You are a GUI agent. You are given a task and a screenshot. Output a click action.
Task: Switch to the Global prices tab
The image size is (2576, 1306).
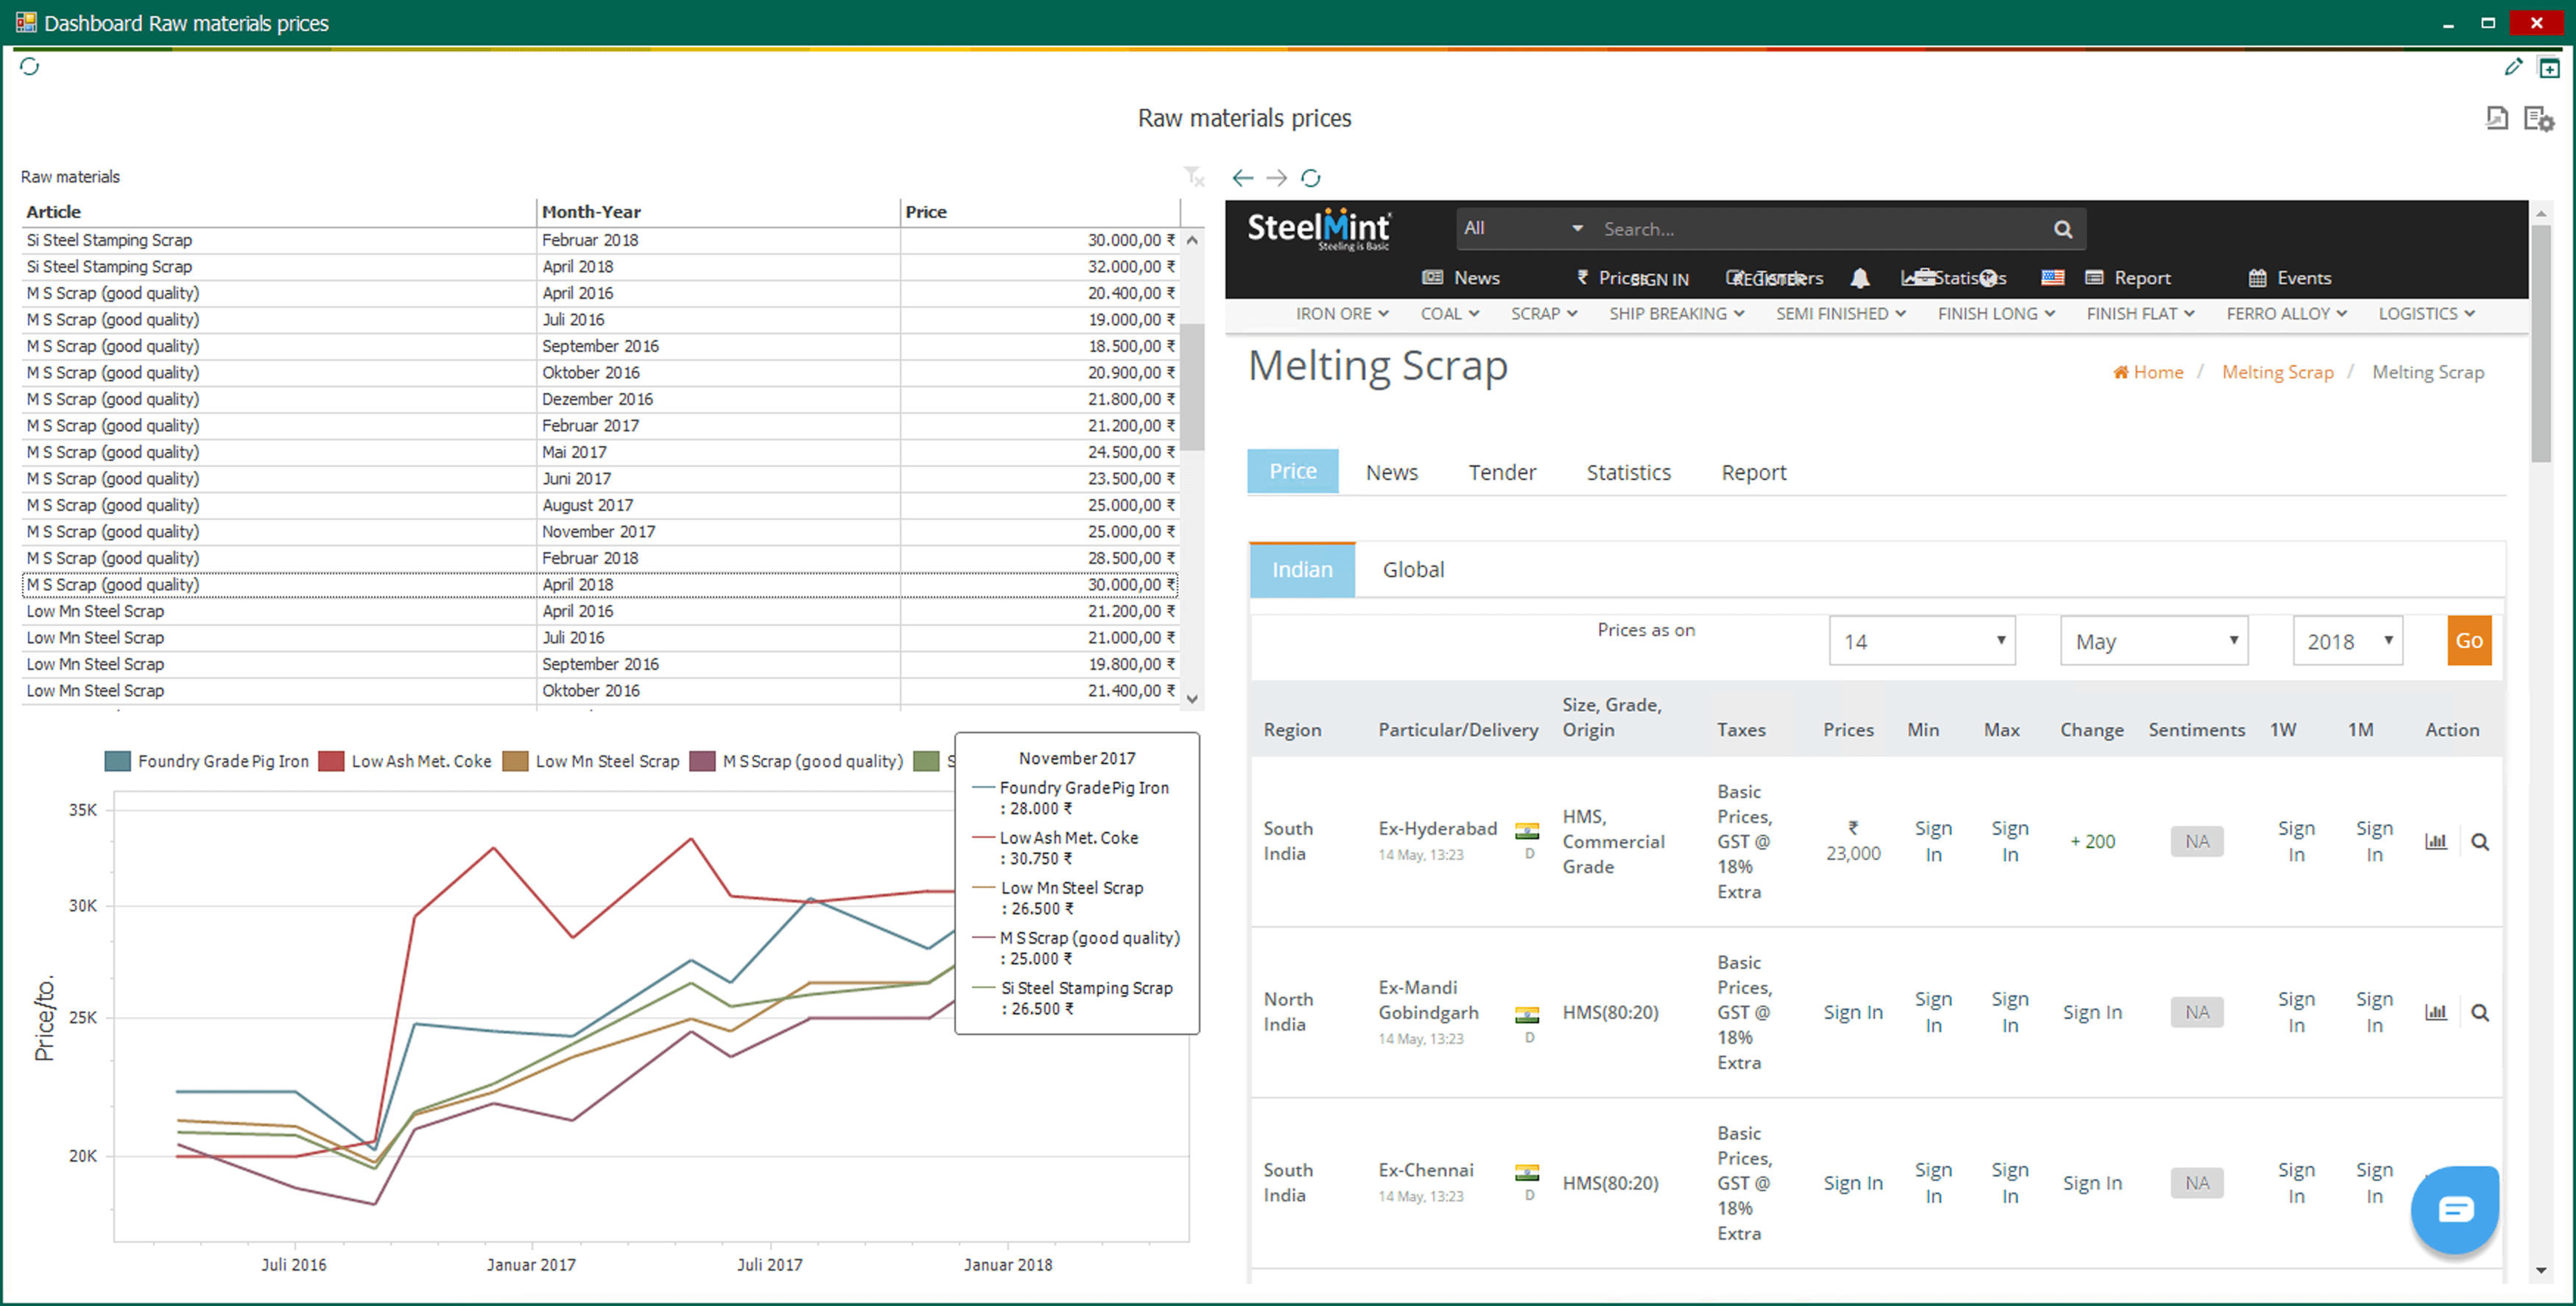(x=1413, y=570)
